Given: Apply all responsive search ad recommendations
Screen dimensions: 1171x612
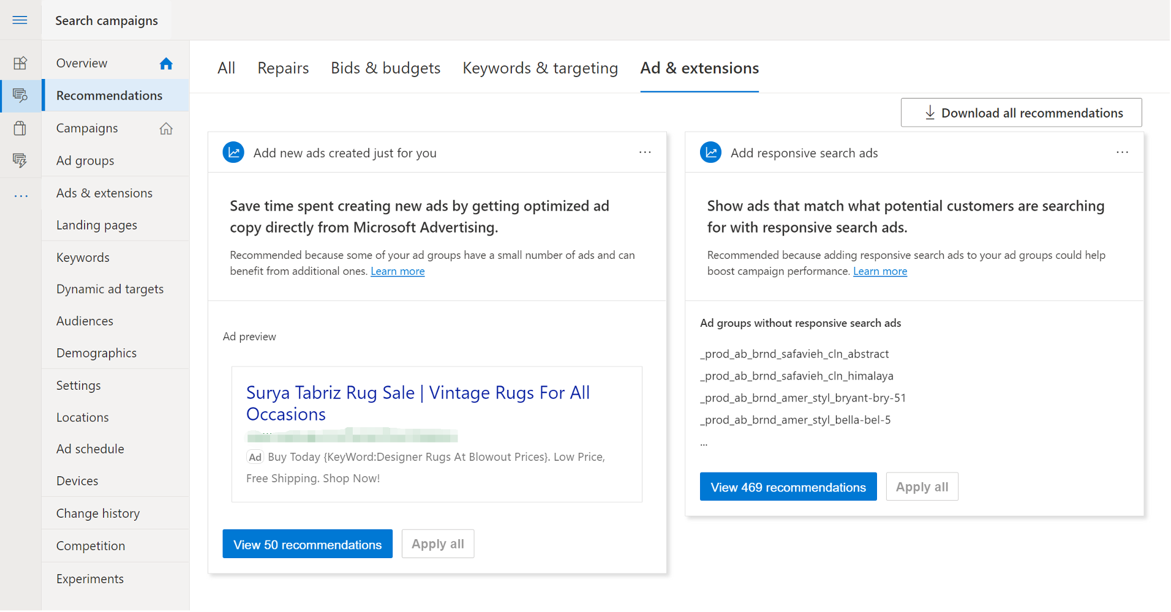Looking at the screenshot, I should pyautogui.click(x=921, y=487).
